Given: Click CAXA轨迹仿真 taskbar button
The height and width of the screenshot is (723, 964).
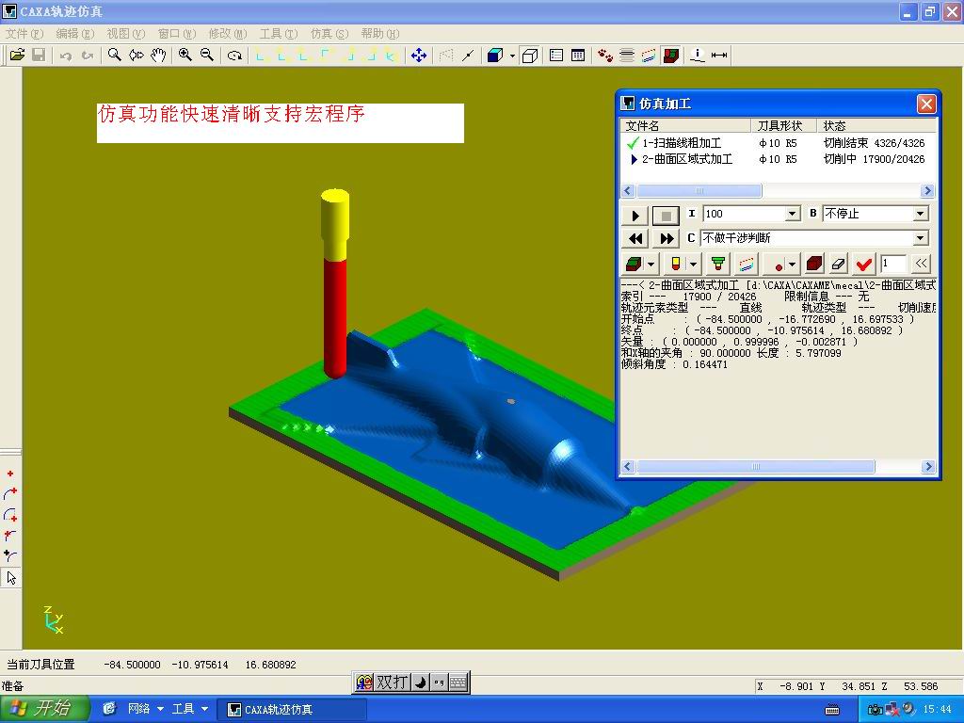Looking at the screenshot, I should pos(294,710).
